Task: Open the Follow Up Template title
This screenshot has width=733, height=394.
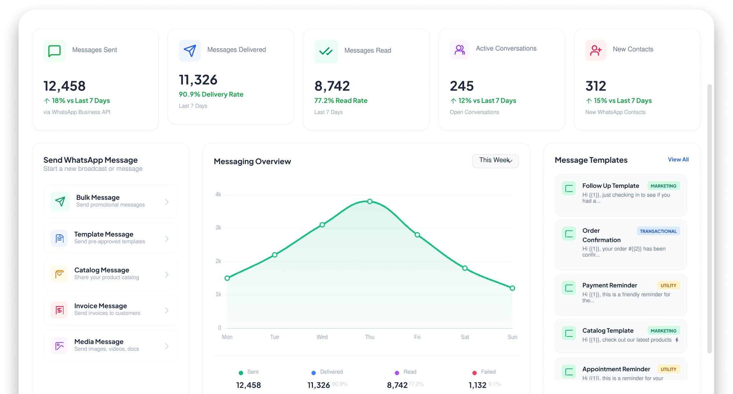Action: point(611,185)
